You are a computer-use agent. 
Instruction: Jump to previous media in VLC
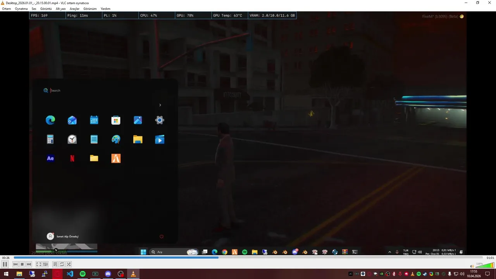coord(15,264)
